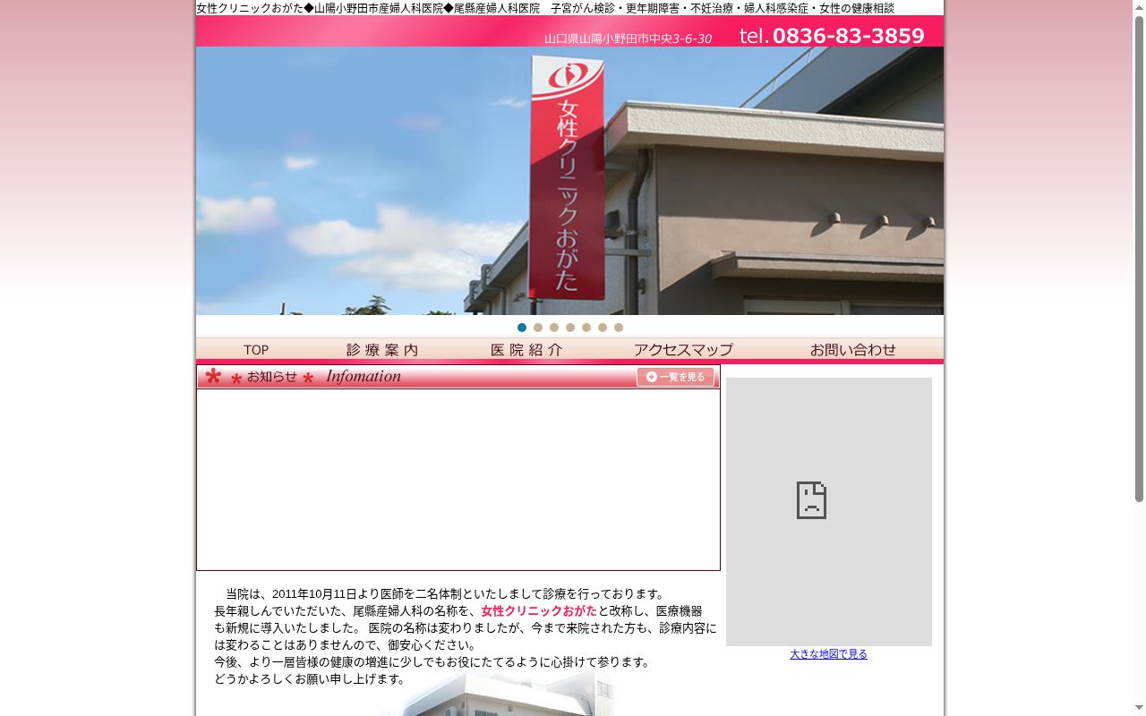Image resolution: width=1146 pixels, height=716 pixels.
Task: Click the pink 女性クリニックおがた text
Action: pos(539,610)
